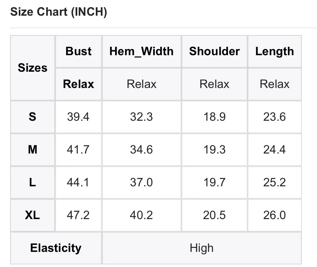Click the 26.0 length value for XL

(x=274, y=215)
